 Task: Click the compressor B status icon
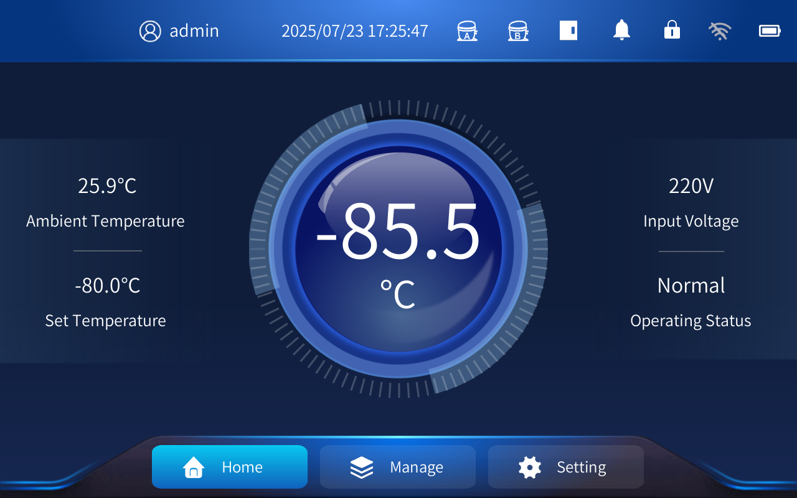pyautogui.click(x=517, y=31)
